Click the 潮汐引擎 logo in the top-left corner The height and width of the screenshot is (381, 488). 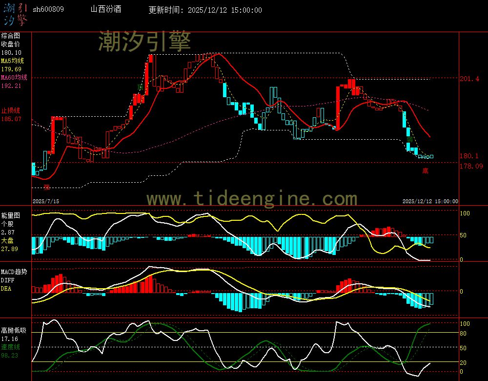pos(15,14)
